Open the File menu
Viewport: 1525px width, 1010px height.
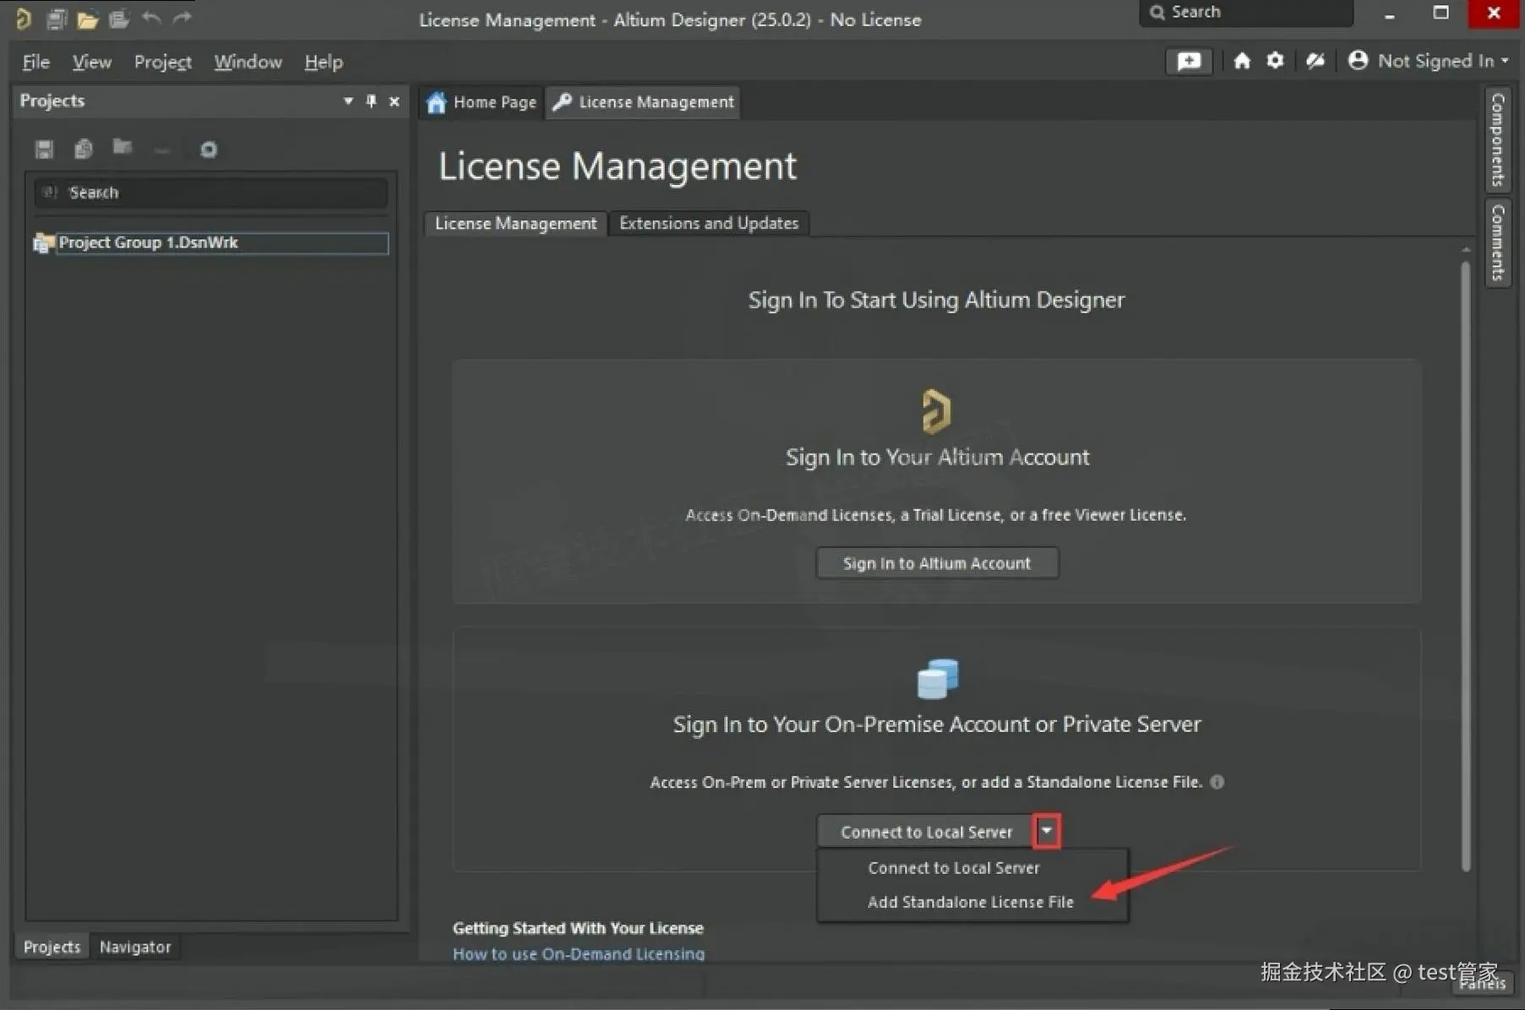pos(35,62)
